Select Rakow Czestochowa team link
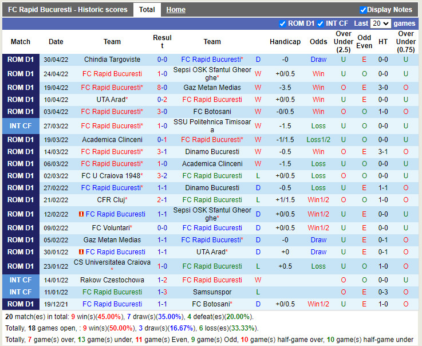Viewport: 422px width, 346px height. (x=112, y=280)
